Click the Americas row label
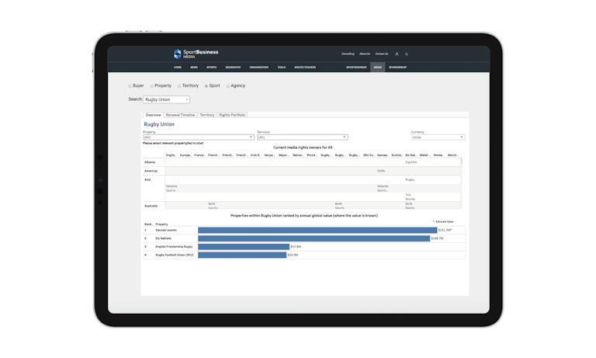The width and height of the screenshot is (596, 358). coord(151,171)
